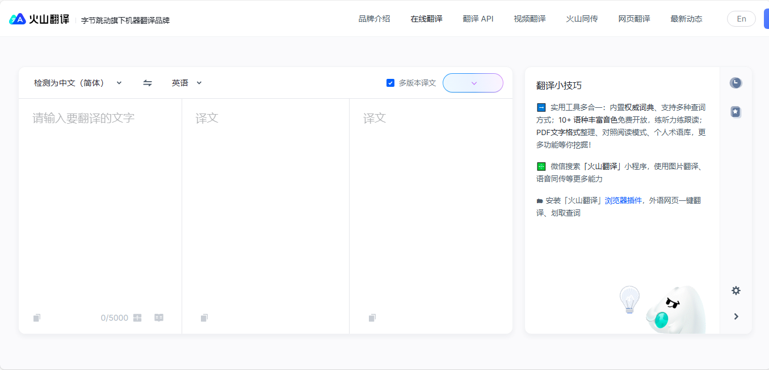Switch site language with En button
The image size is (769, 370).
point(741,19)
